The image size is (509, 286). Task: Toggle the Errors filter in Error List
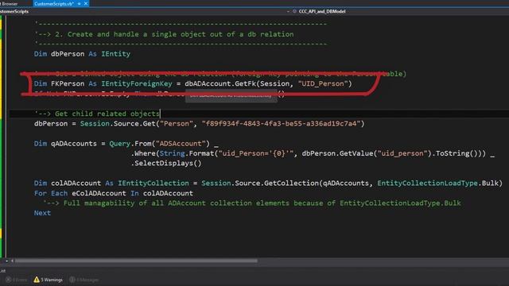(16, 280)
